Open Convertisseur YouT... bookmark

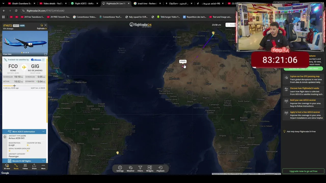coord(110,17)
